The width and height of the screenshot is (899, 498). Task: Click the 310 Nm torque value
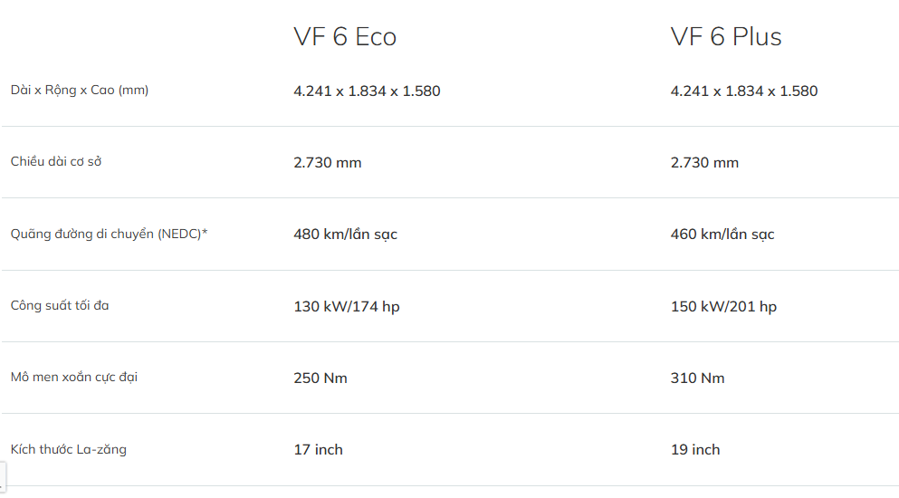(x=697, y=378)
